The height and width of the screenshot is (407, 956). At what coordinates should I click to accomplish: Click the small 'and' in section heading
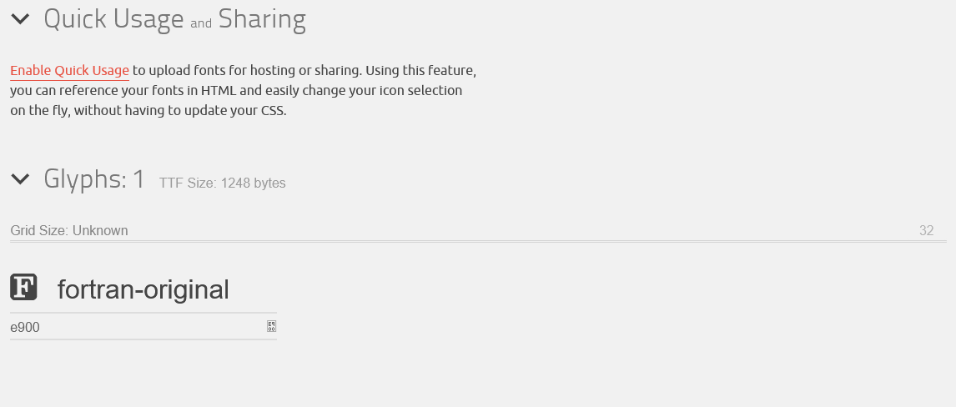[x=200, y=23]
